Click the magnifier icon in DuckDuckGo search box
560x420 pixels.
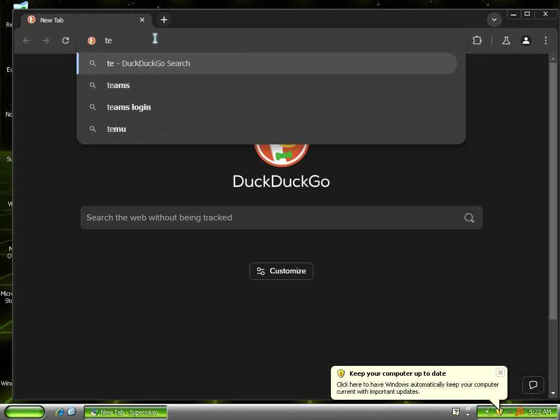[469, 218]
